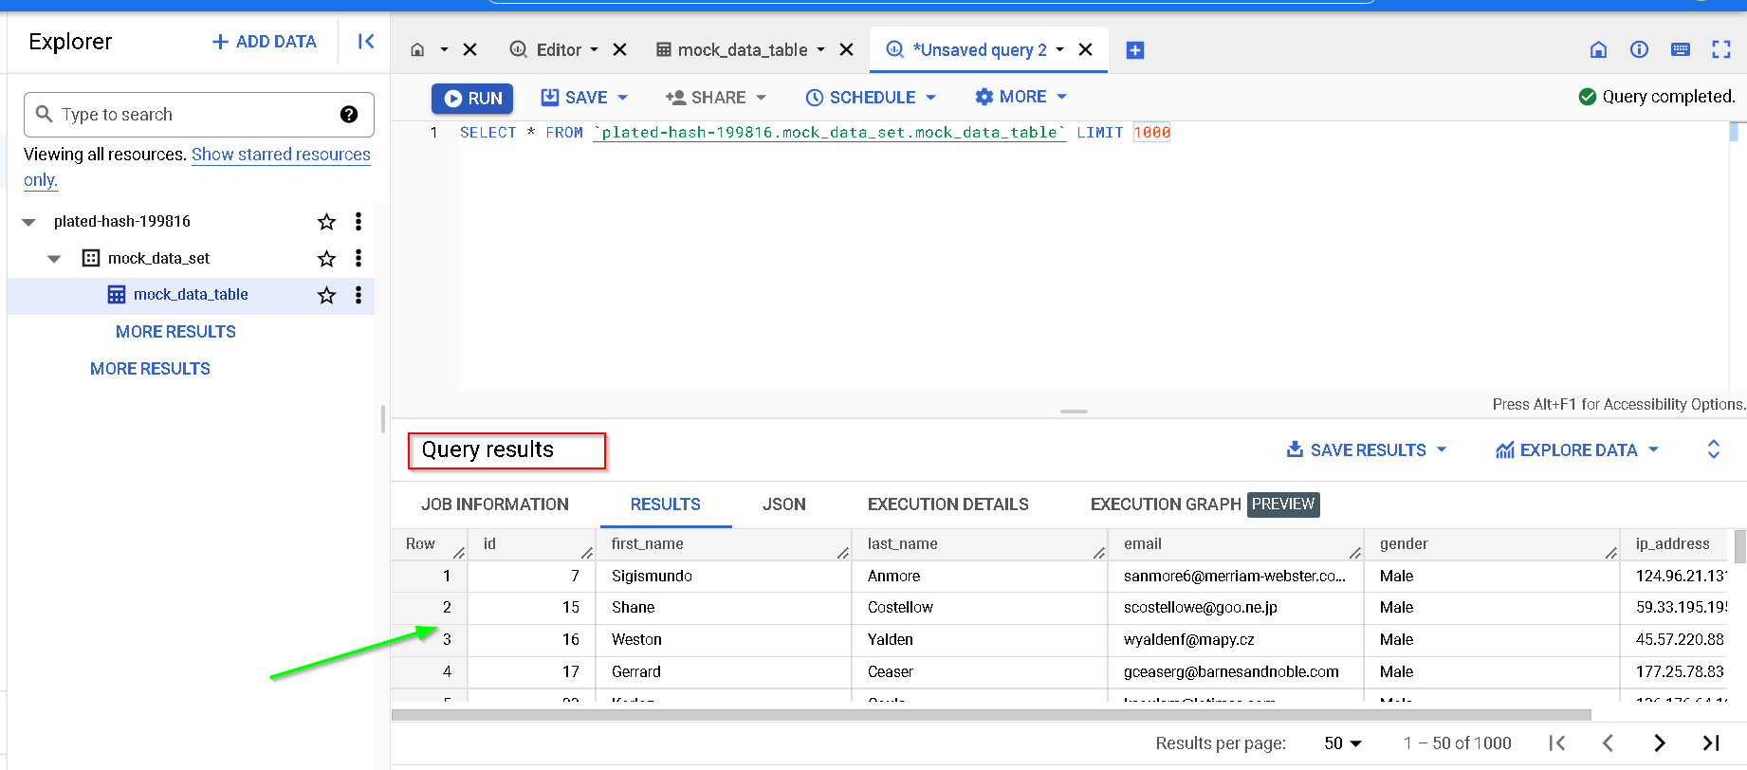The height and width of the screenshot is (770, 1747).
Task: Select mock_data_table in the explorer tree
Action: coord(191,295)
